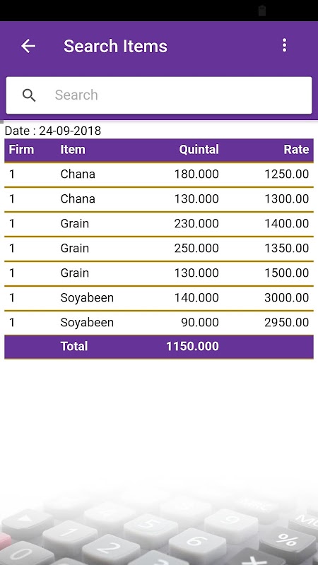Select the Item column header

[73, 150]
